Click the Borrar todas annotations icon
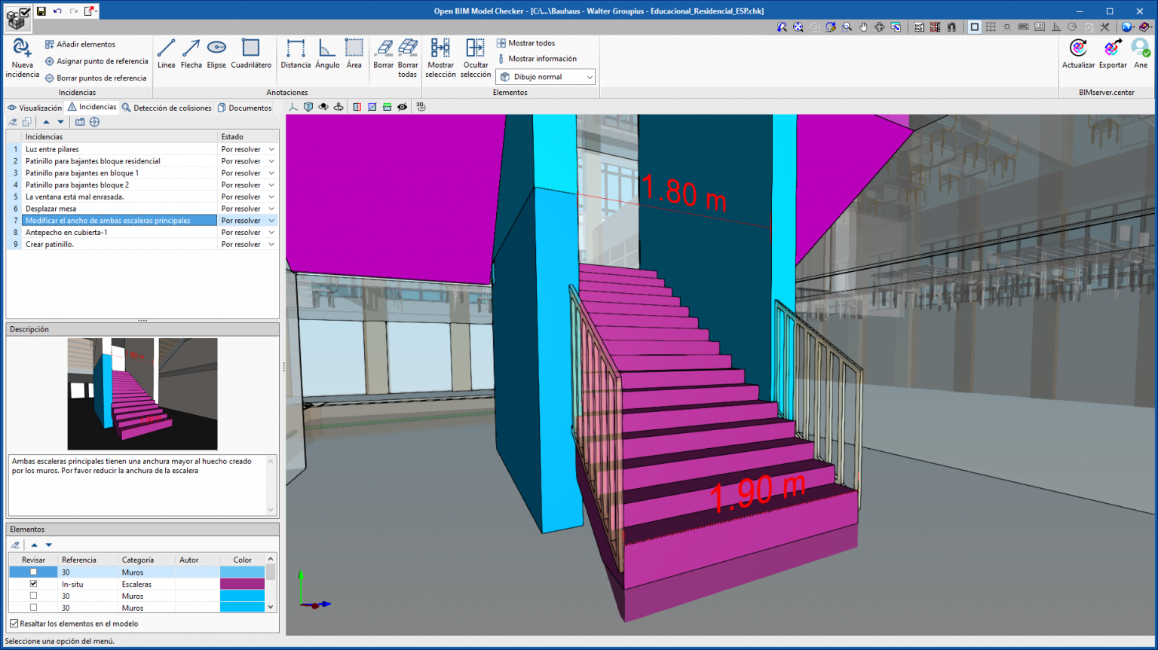 coord(408,53)
